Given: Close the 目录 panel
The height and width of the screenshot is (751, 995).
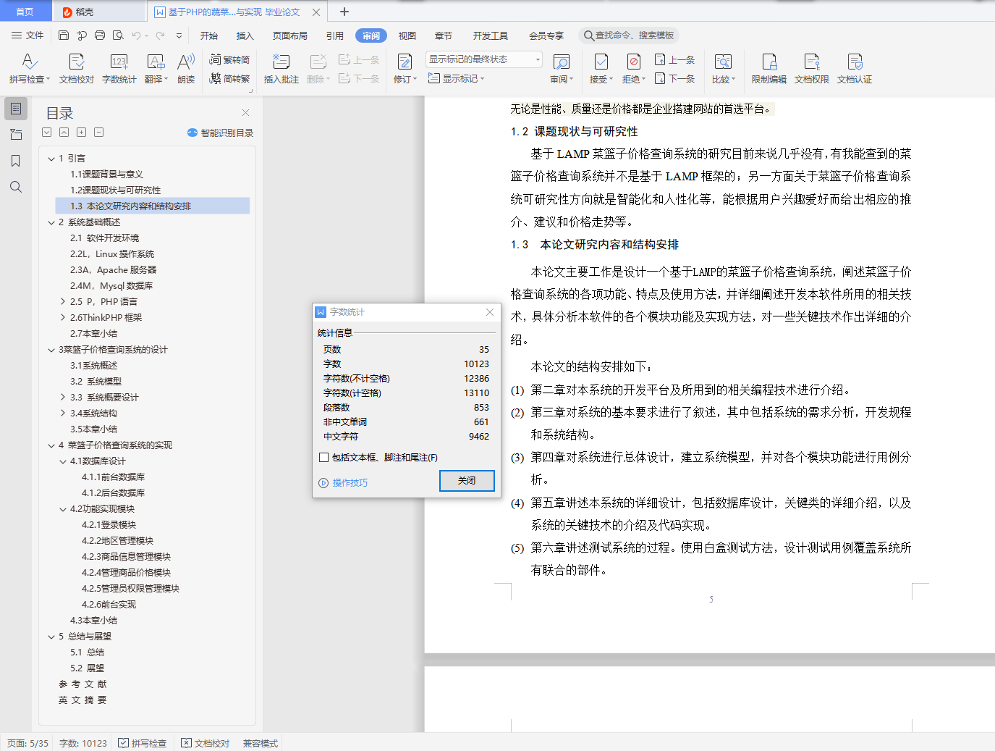Looking at the screenshot, I should 245,113.
